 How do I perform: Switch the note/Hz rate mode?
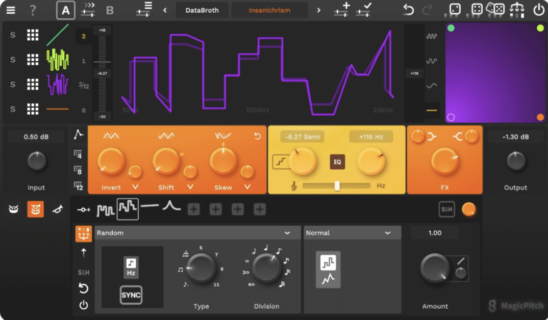click(x=131, y=268)
